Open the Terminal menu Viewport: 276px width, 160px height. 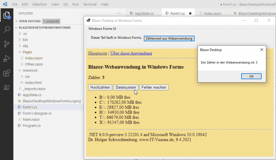(x=90, y=4)
